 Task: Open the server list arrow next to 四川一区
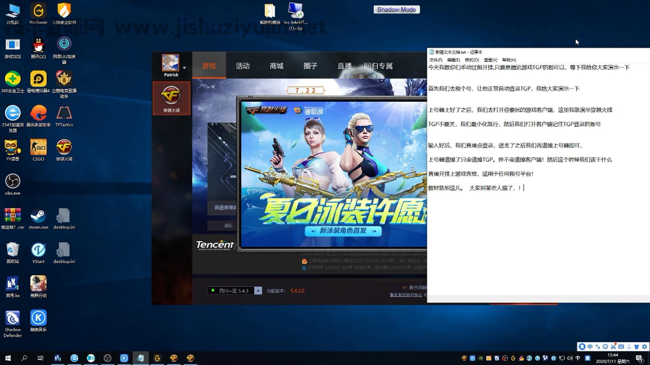point(258,291)
